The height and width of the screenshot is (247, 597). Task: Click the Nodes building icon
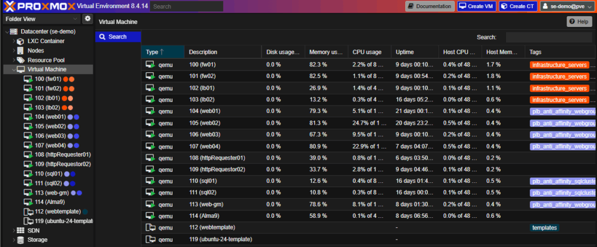coord(20,51)
